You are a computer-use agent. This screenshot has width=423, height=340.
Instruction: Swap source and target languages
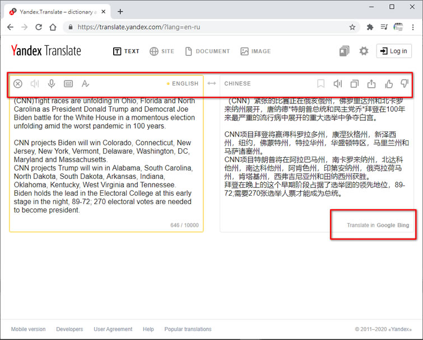pos(212,83)
